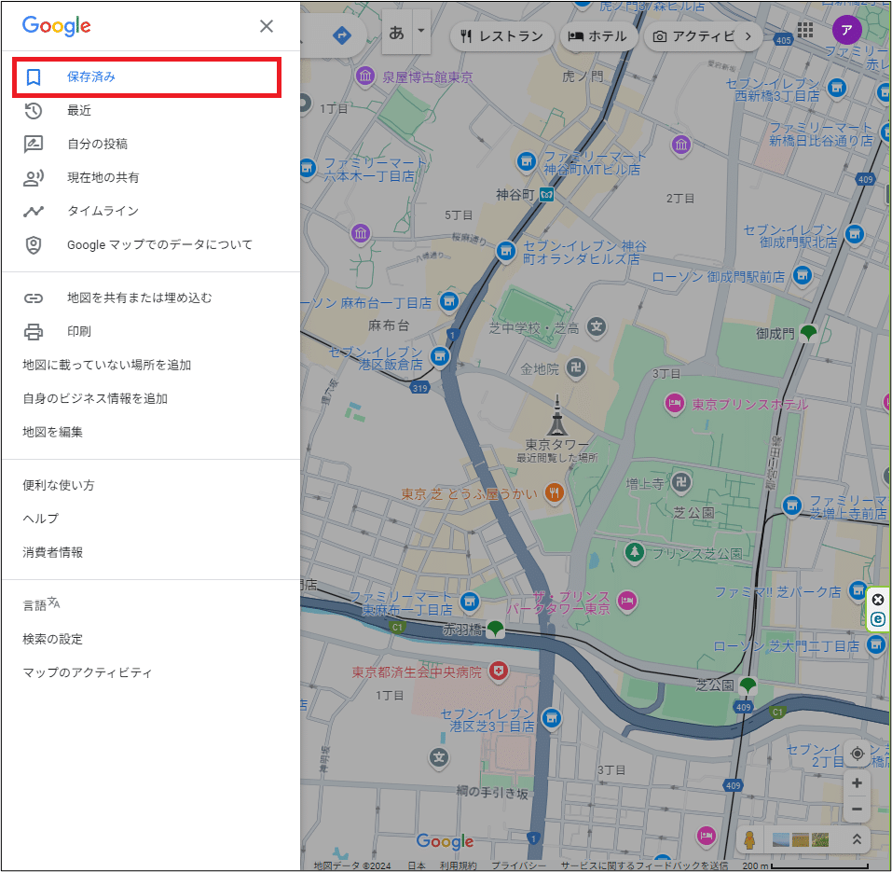Open 消費者情報 link
The height and width of the screenshot is (872, 892).
[52, 552]
